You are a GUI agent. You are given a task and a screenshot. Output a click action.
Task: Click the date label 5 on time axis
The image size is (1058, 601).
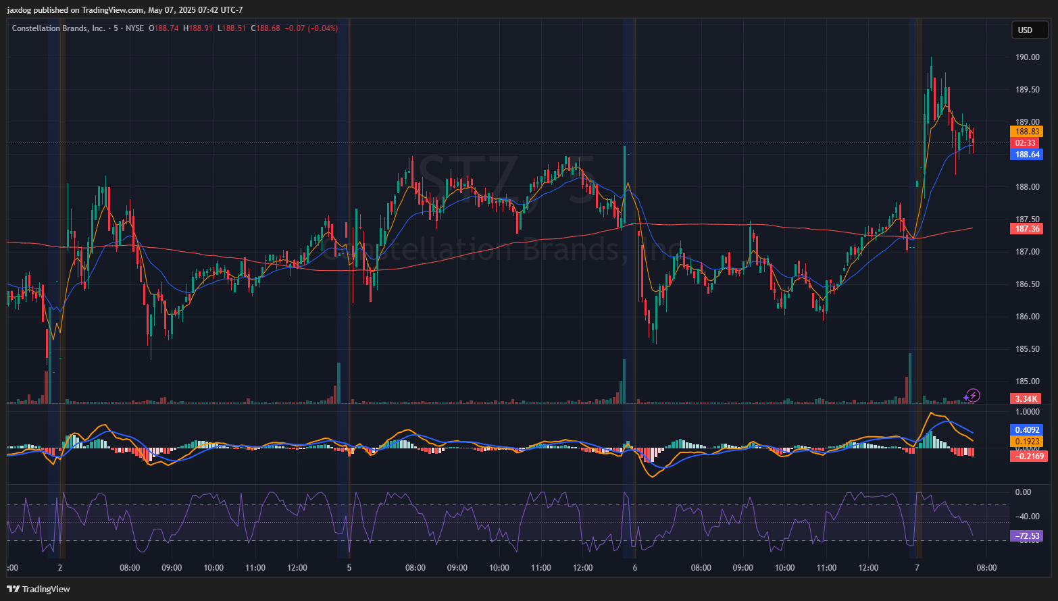coord(349,568)
